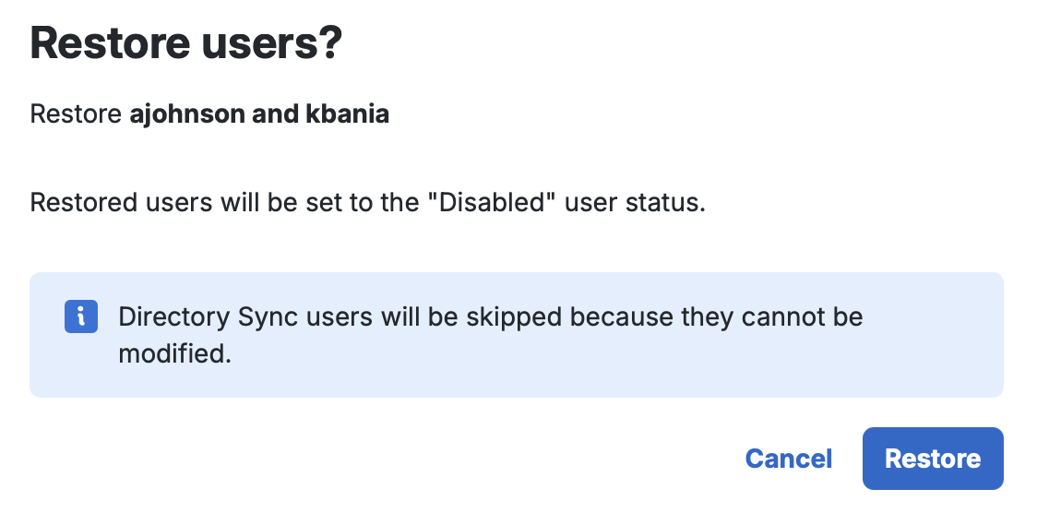The image size is (1037, 513).
Task: Confirm with the Restore button
Action: pos(932,459)
